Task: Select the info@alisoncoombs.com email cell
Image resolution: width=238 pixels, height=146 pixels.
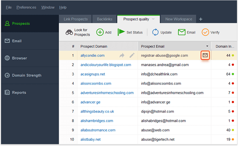Action: (x=174, y=83)
